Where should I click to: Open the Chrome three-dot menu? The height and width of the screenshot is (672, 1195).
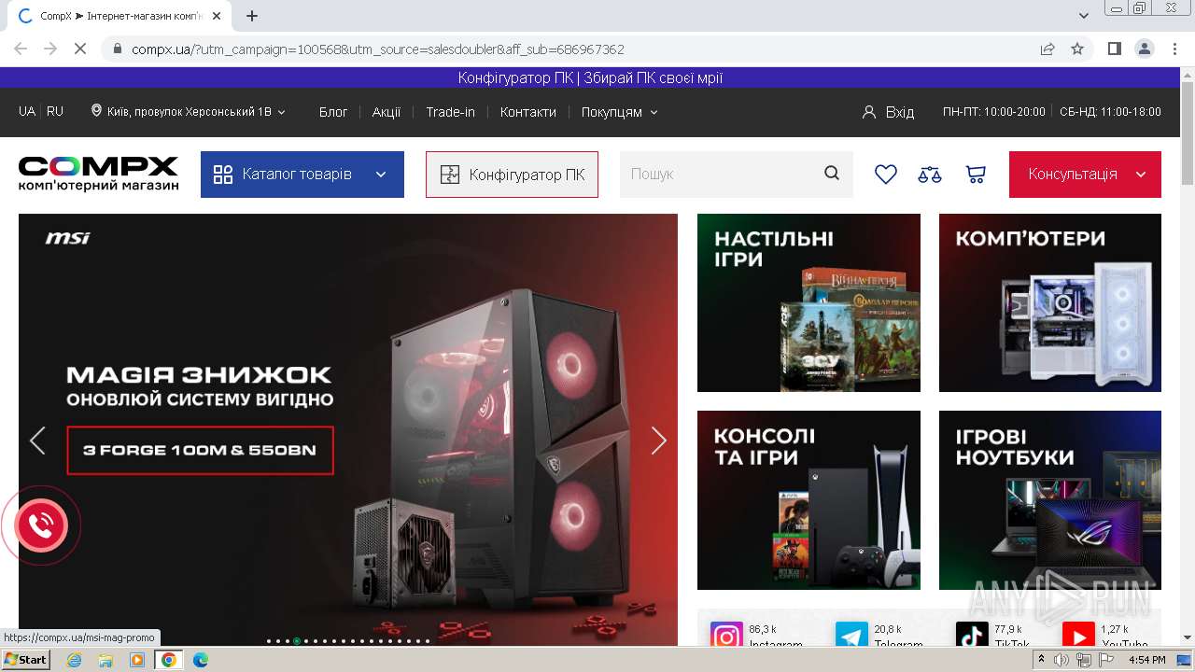1174,49
